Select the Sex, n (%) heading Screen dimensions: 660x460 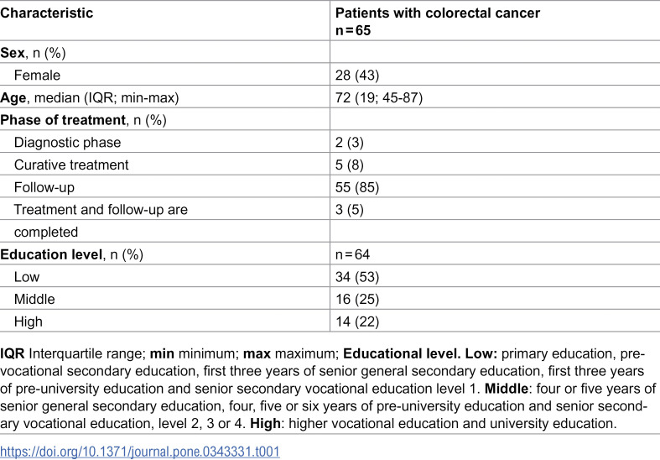tap(33, 53)
